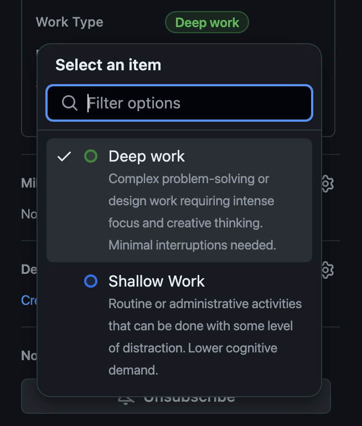Choose the Shallow Work option title
Viewport: 362px width, 426px height.
(x=157, y=282)
